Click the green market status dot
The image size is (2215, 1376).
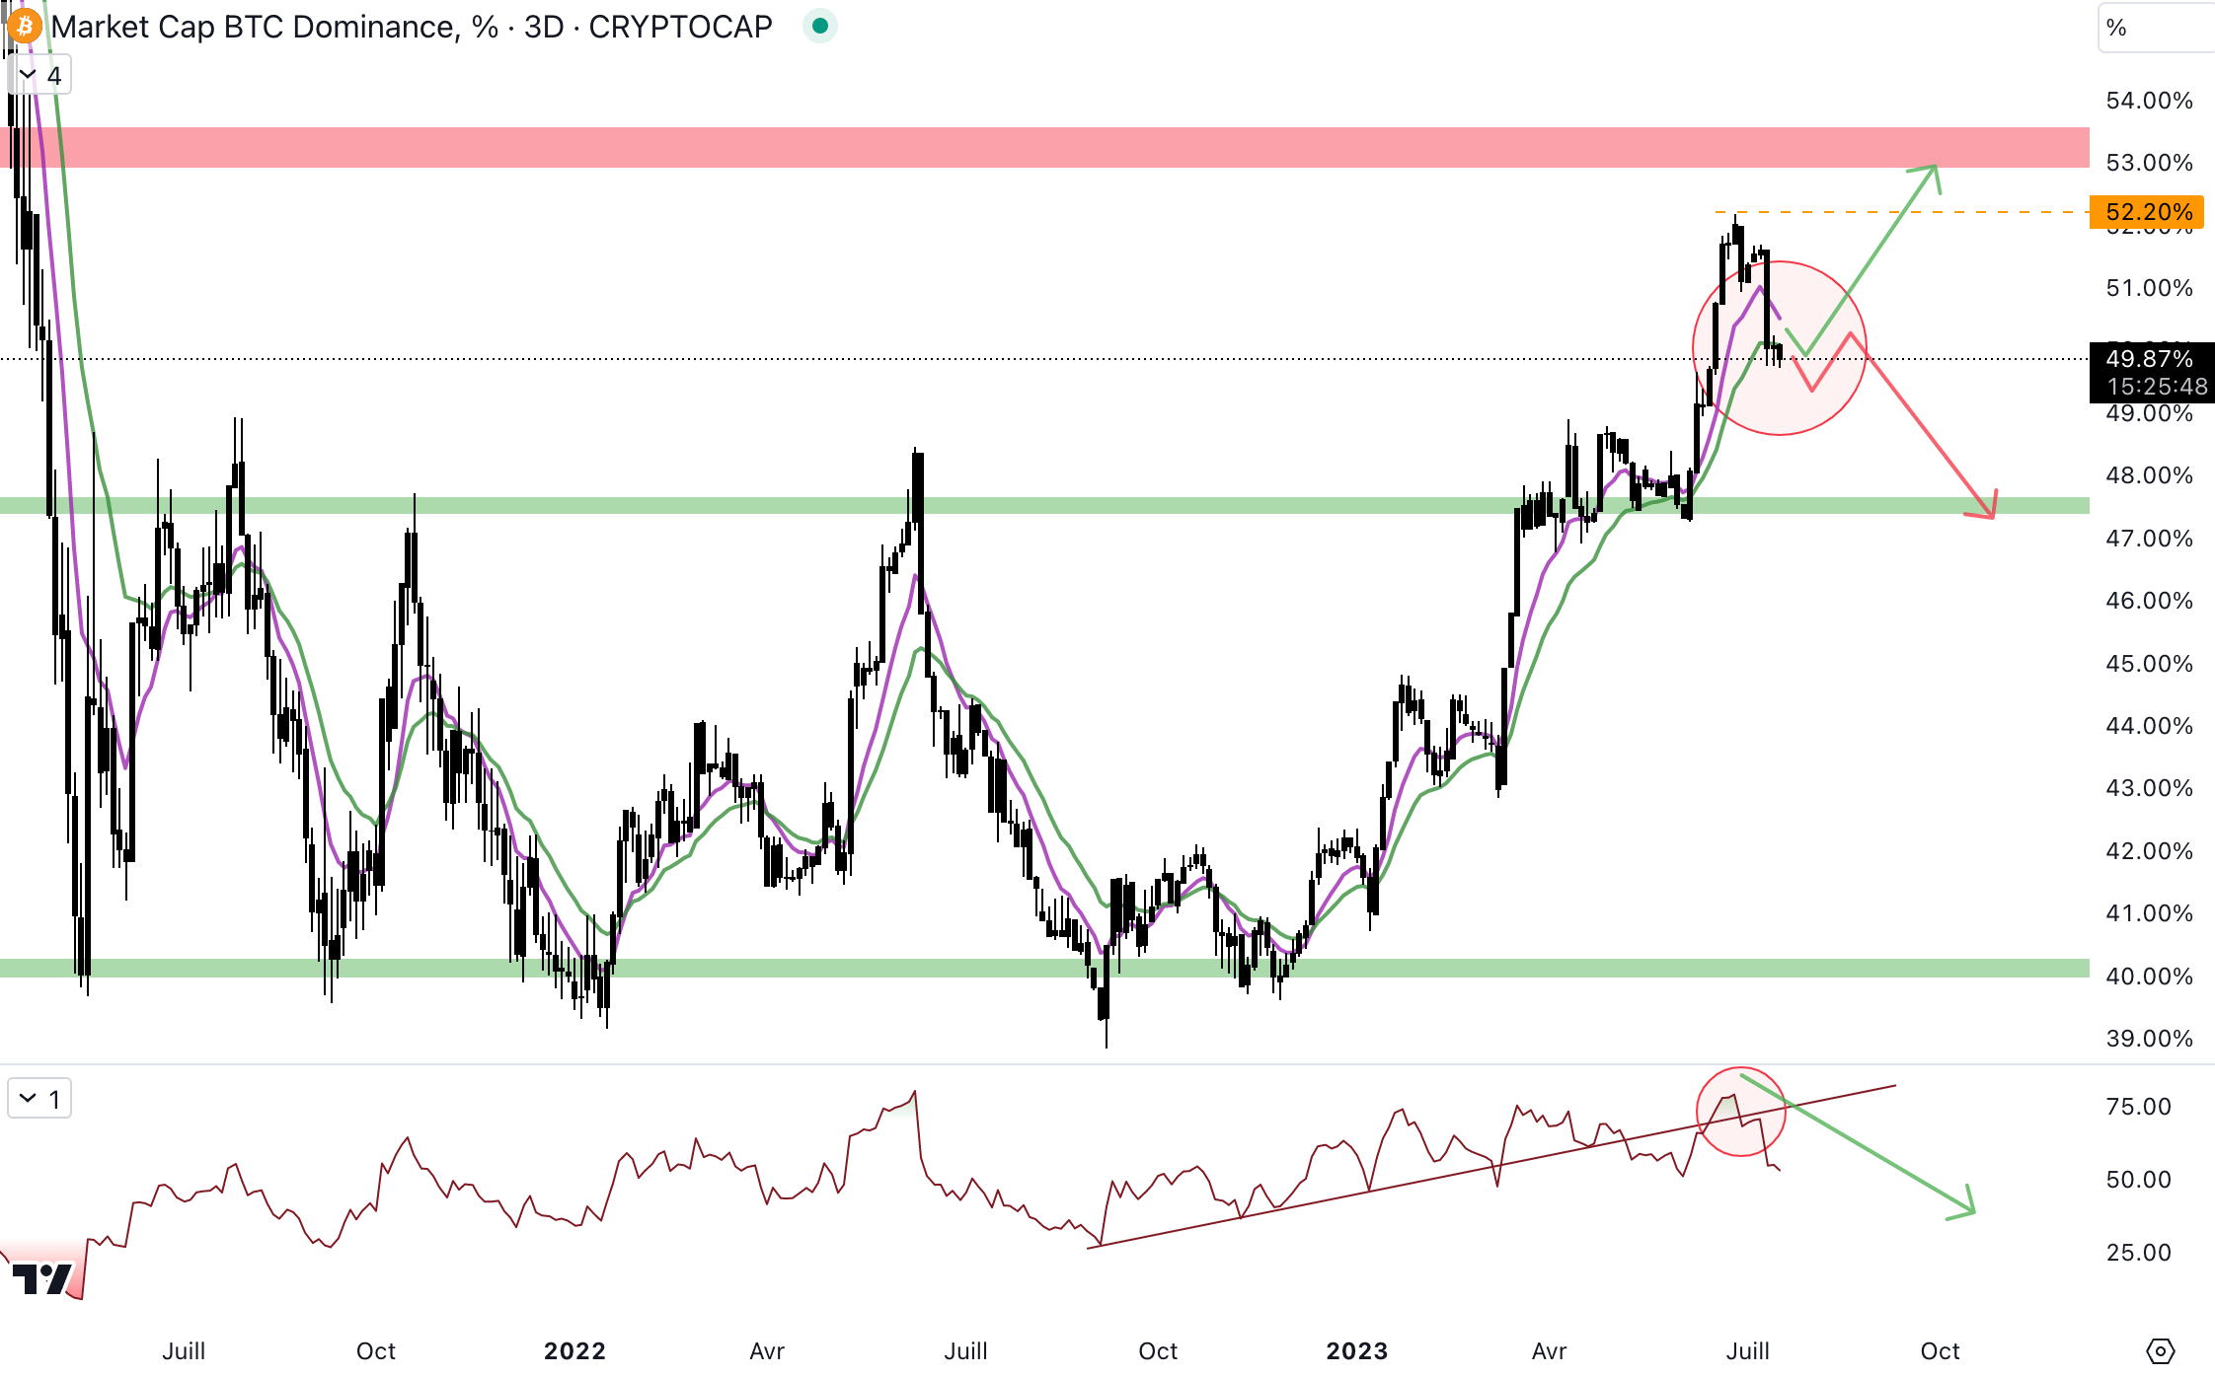coord(819,26)
